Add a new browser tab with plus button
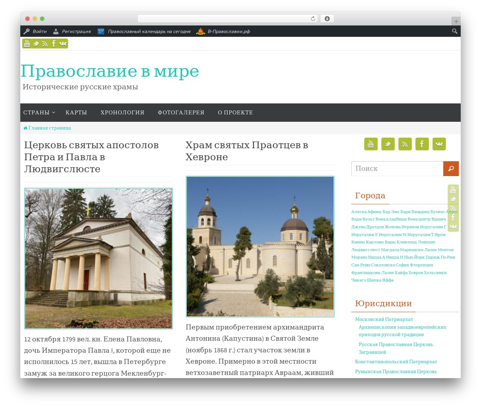The width and height of the screenshot is (481, 407). [456, 21]
